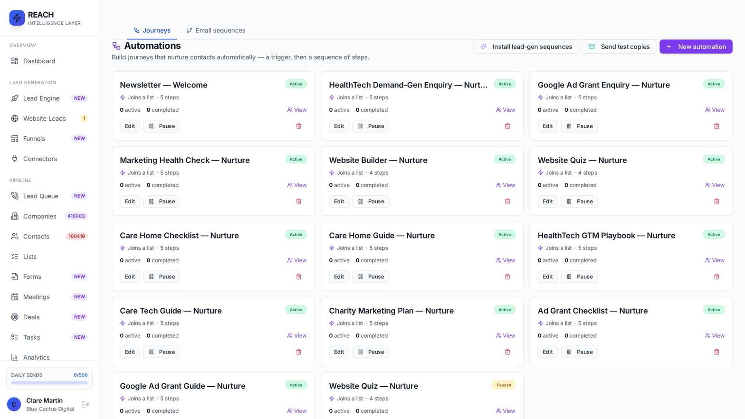The height and width of the screenshot is (419, 745).
Task: Go to Funnels in the sidebar
Action: (49, 139)
